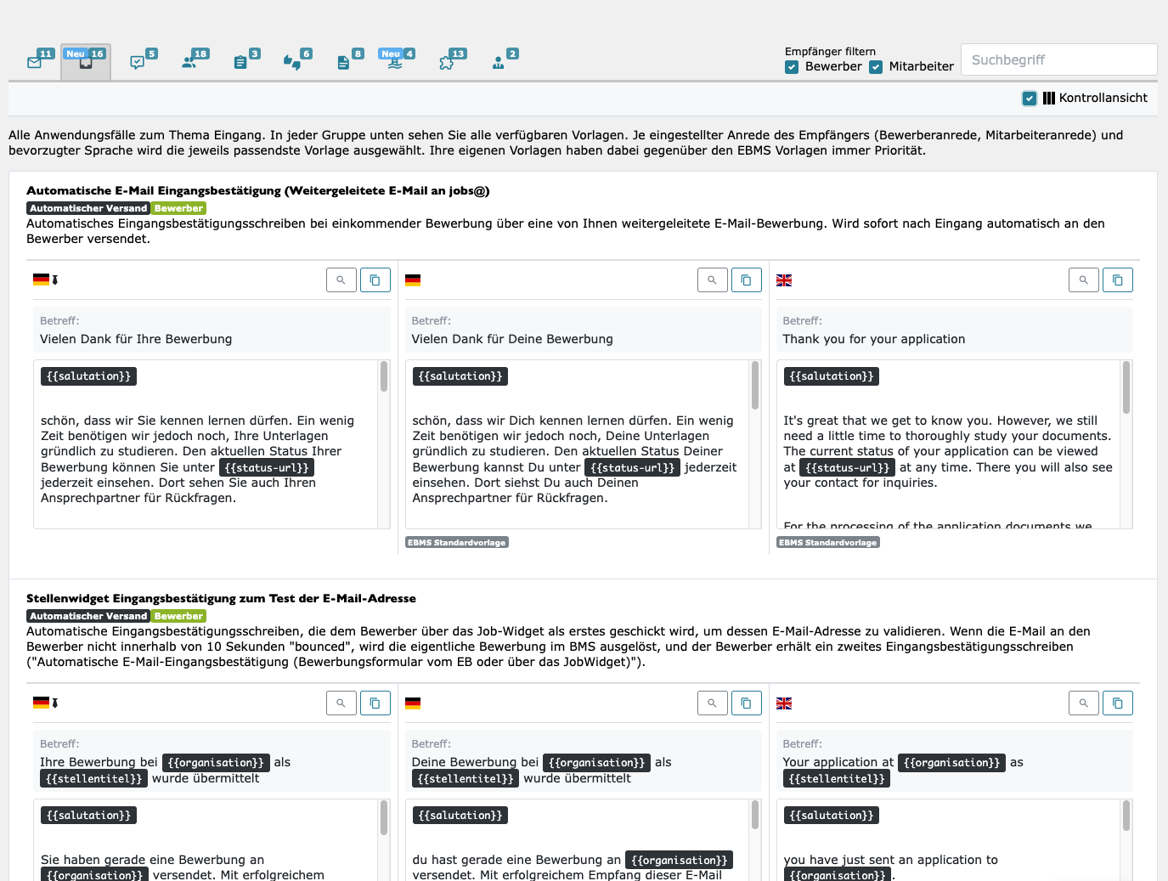Open the chat-check tab with 5 badge
Screen dimensions: 1168x881
pyautogui.click(x=138, y=62)
